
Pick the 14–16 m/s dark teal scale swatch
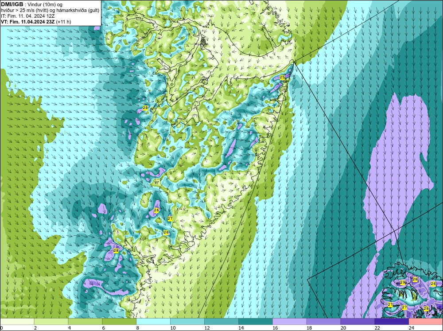[x=256, y=322]
